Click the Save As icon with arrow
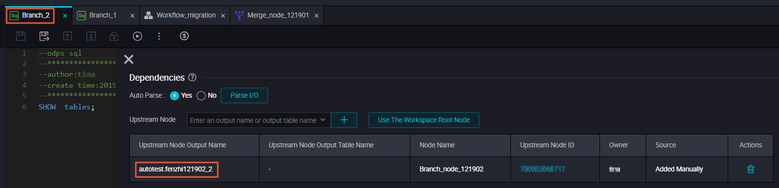779x188 pixels. (x=44, y=36)
